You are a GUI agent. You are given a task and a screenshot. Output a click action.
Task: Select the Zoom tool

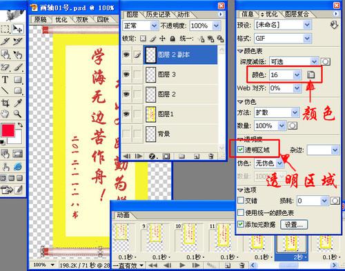(x=17, y=114)
